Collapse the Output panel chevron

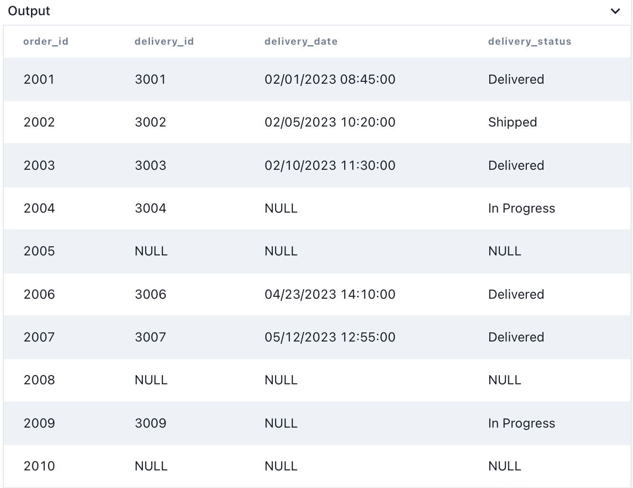point(615,11)
